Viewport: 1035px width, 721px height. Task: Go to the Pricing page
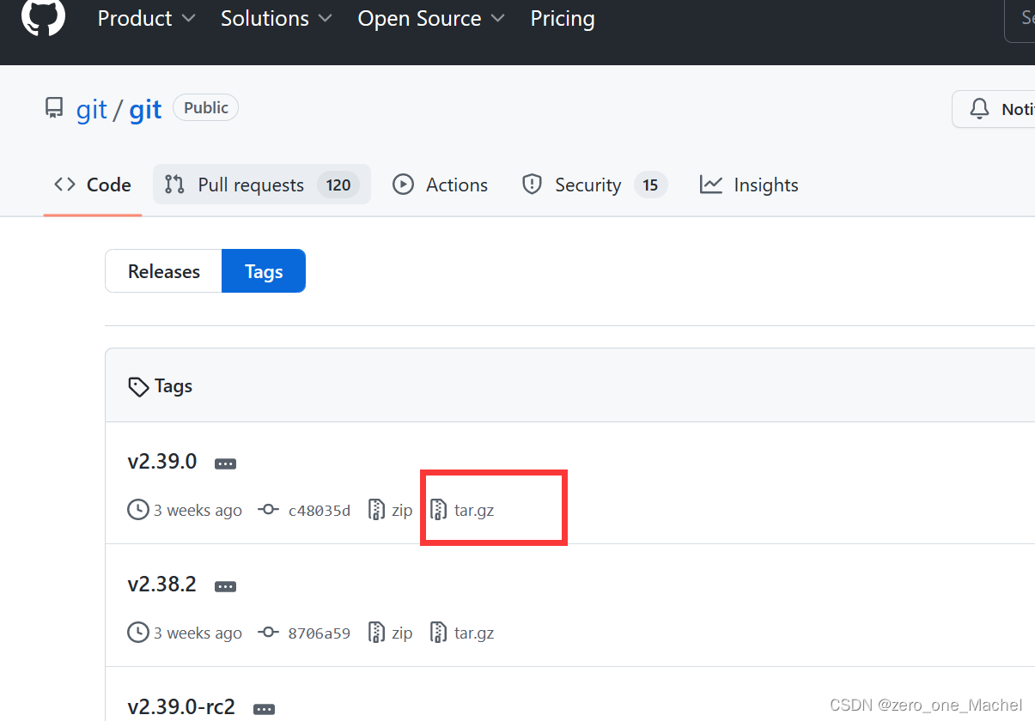click(x=563, y=18)
